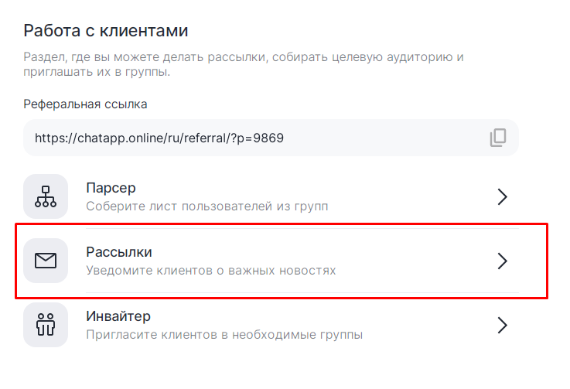Expand Инвайтер with its chevron arrow

pyautogui.click(x=502, y=325)
